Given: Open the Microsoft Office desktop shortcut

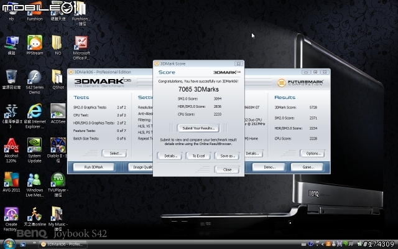Looking at the screenshot, I should (x=81, y=43).
